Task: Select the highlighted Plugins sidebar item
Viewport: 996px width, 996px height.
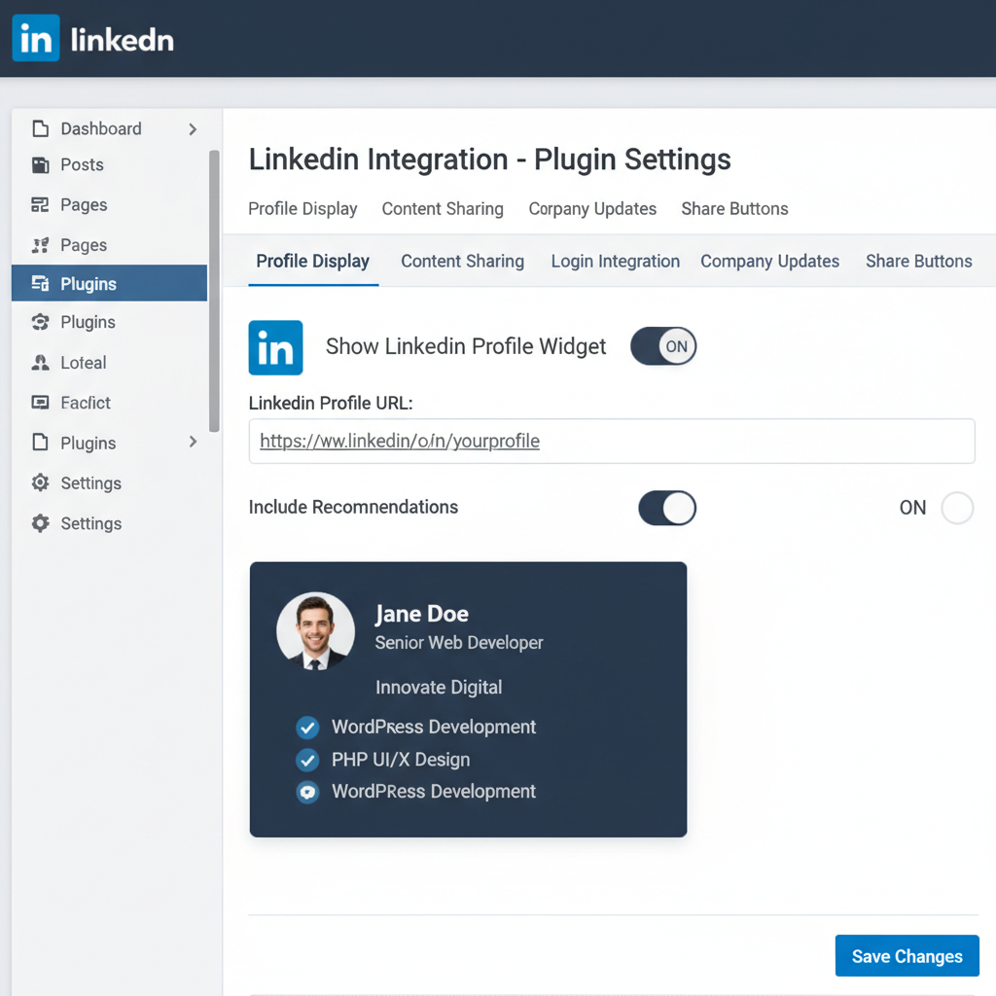Action: coord(109,283)
